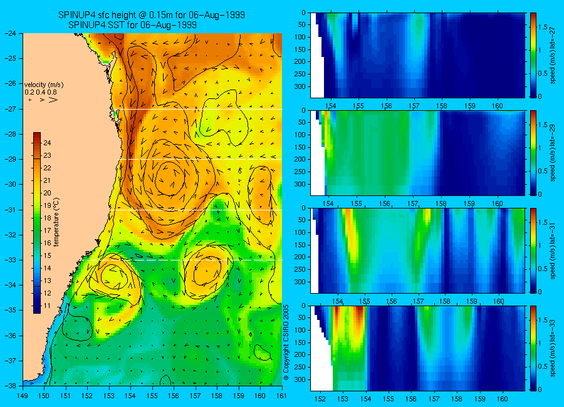Image resolution: width=564 pixels, height=407 pixels.
Task: Click the lat=-33 speed section plot
Action: point(417,348)
